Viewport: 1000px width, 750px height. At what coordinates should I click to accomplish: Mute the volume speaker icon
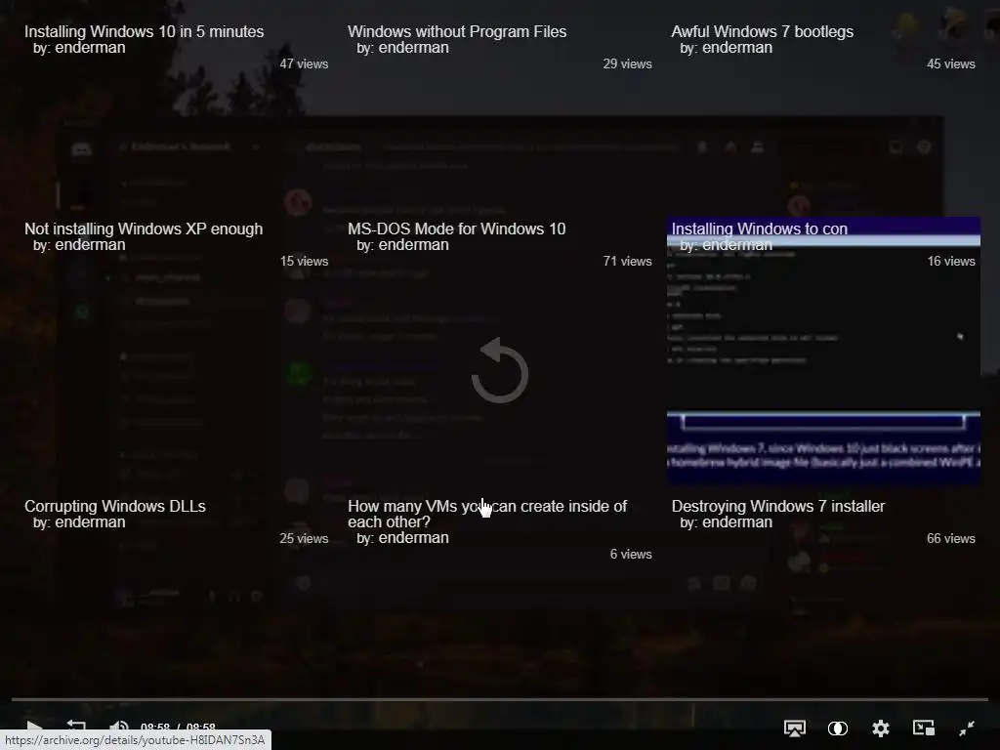click(x=118, y=728)
